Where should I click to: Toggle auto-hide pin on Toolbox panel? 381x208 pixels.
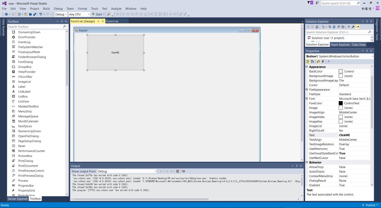tap(62, 21)
